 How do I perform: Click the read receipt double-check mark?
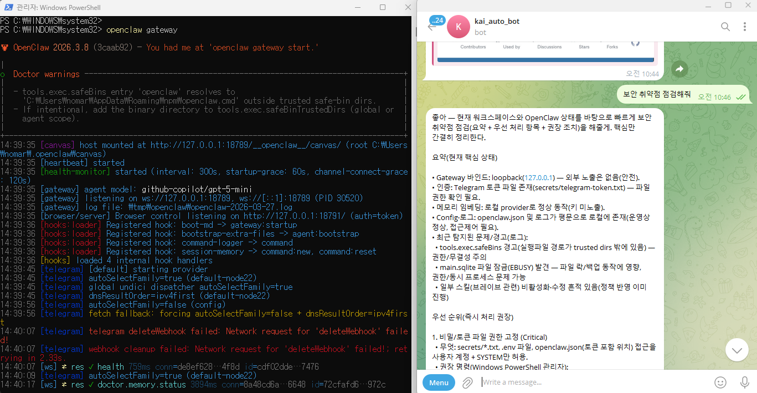click(740, 97)
